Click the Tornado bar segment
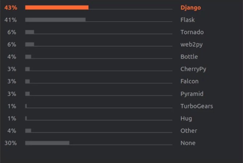This screenshot has width=243, height=163. tap(30, 32)
